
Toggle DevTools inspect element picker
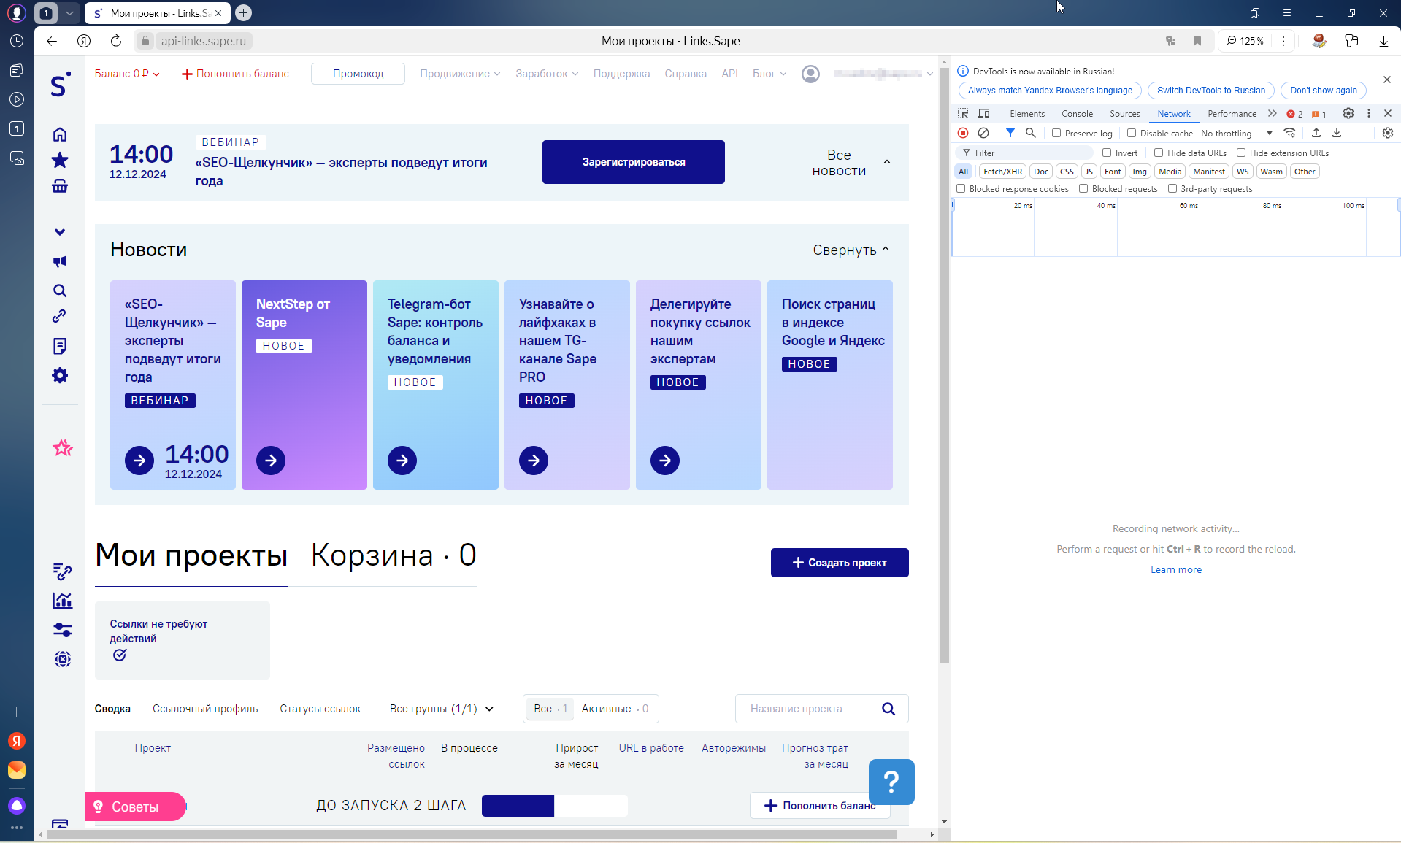[x=963, y=113]
